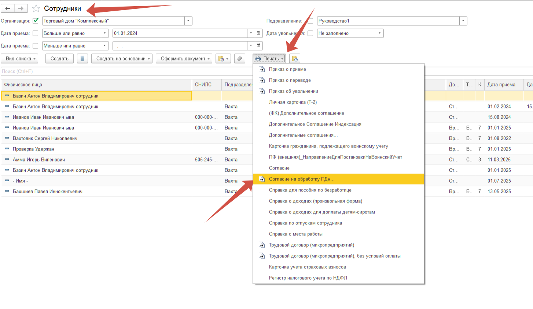Screen dimensions: 533x309
Task: Select the Вахтовик Сергей Николаевич row
Action: tap(45, 138)
